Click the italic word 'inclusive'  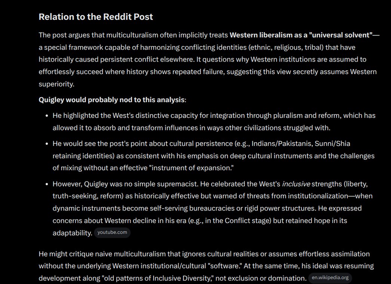[x=296, y=184]
